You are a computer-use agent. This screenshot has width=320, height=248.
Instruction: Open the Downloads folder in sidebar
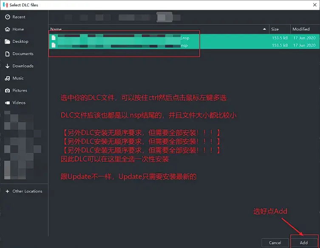[23, 66]
